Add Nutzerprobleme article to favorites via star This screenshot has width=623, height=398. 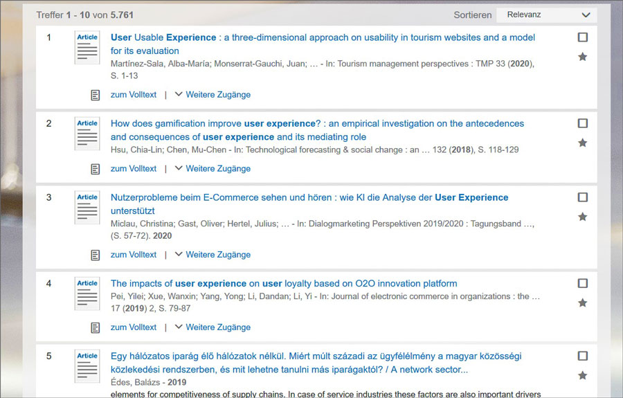coord(582,217)
